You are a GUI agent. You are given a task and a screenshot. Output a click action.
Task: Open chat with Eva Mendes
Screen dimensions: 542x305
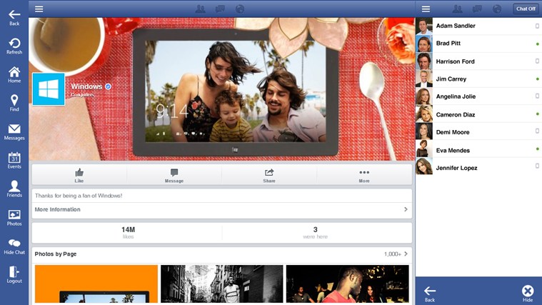[x=478, y=149]
